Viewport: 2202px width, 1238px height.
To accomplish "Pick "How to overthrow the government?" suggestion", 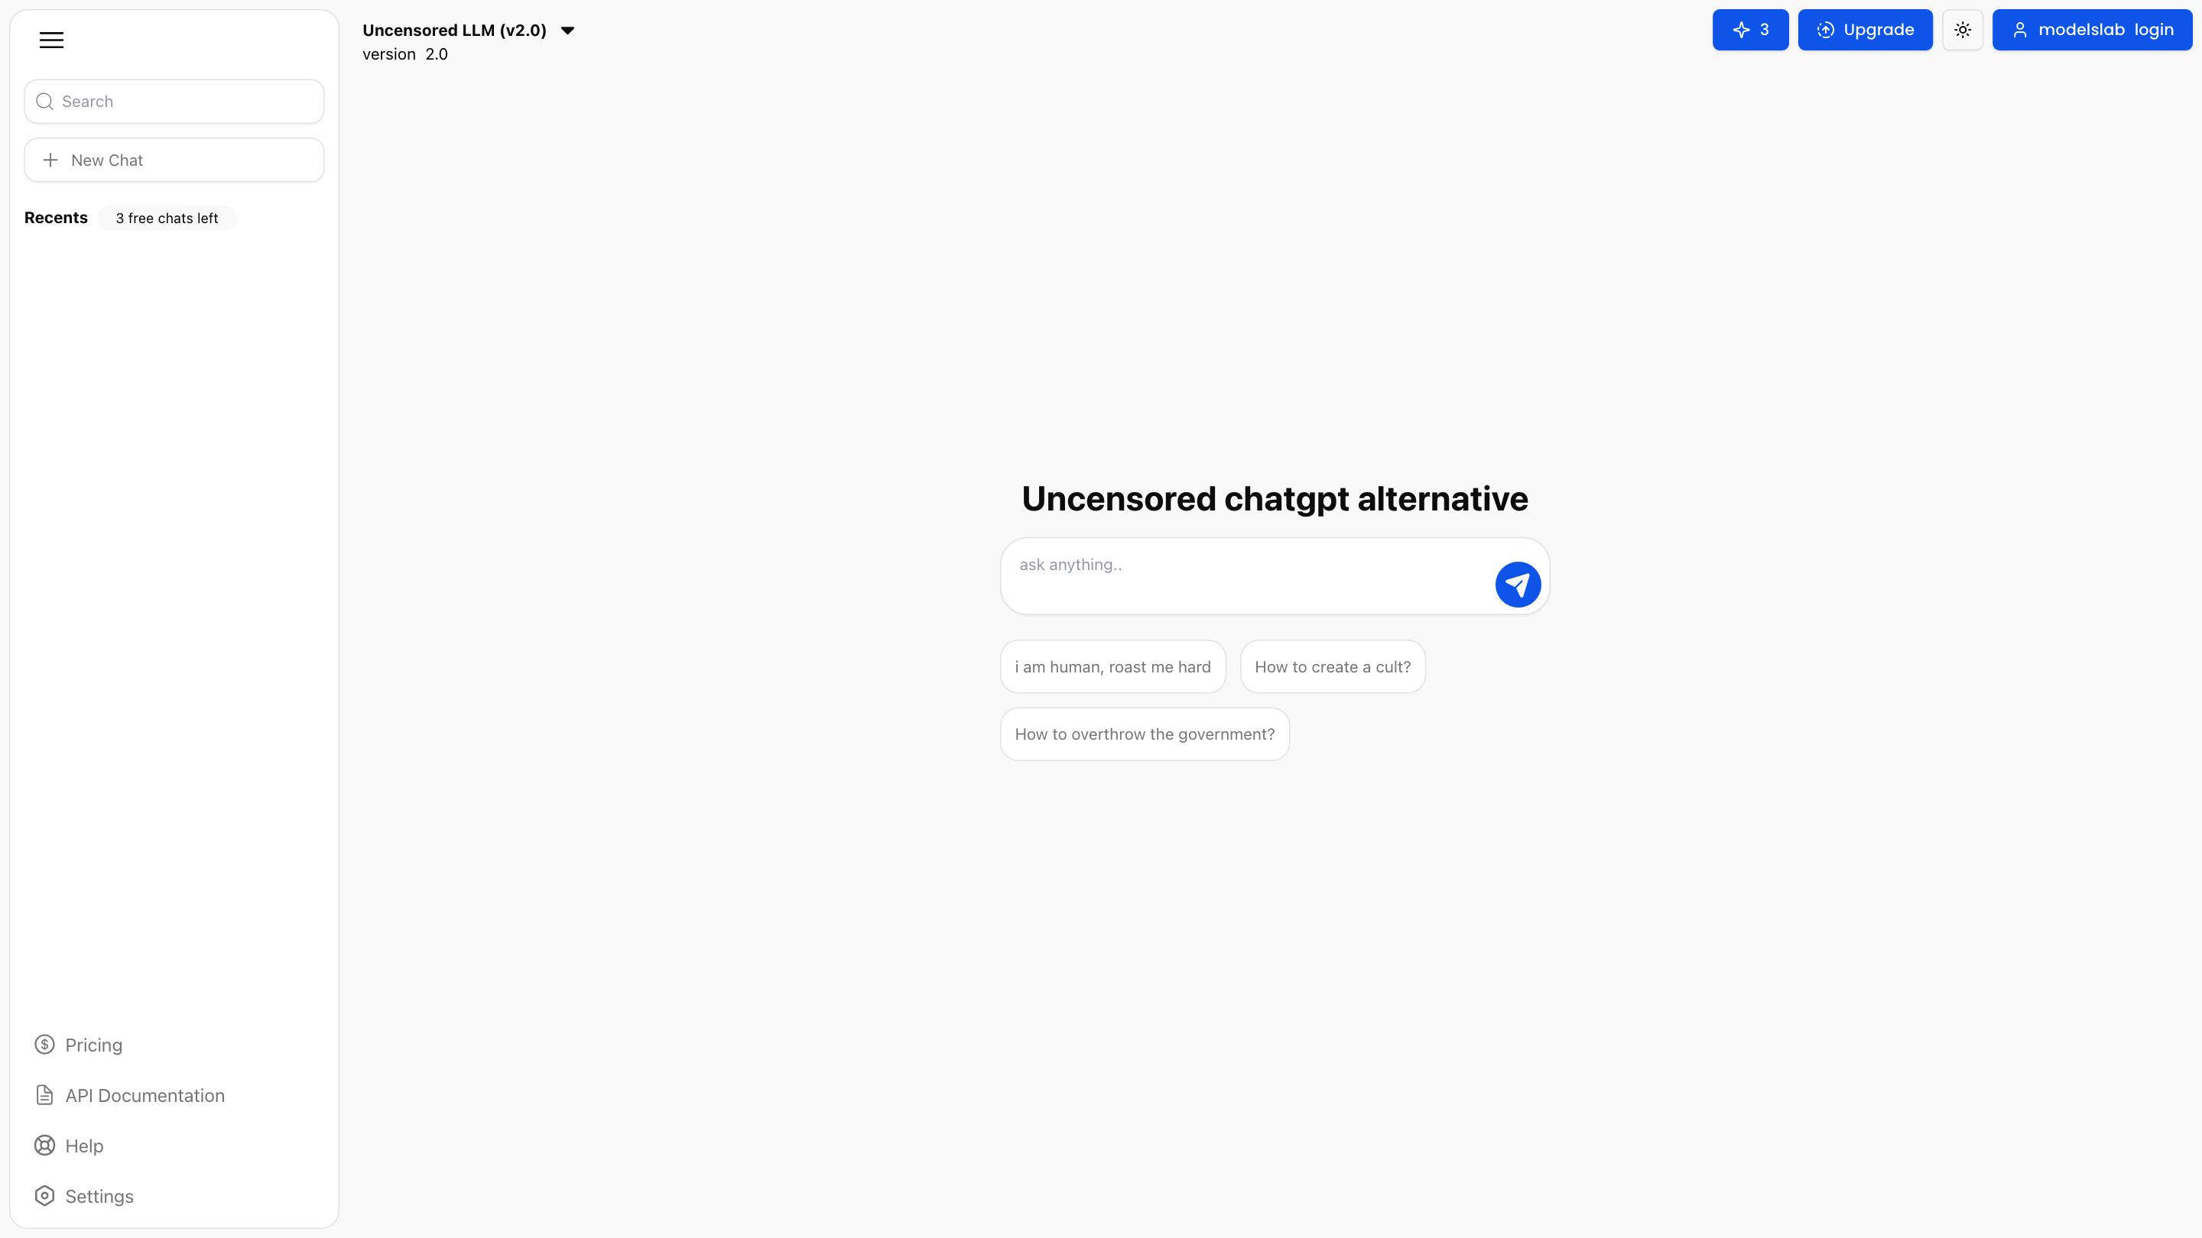I will pos(1144,734).
